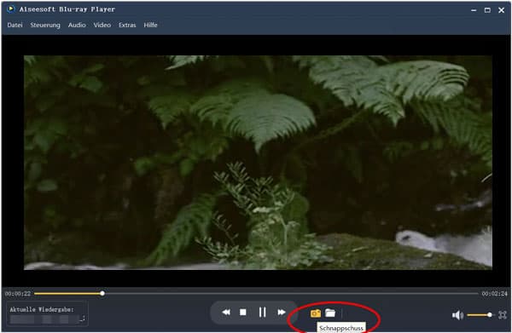Click the playback progress slider handle
This screenshot has width=512, height=333.
click(102, 293)
